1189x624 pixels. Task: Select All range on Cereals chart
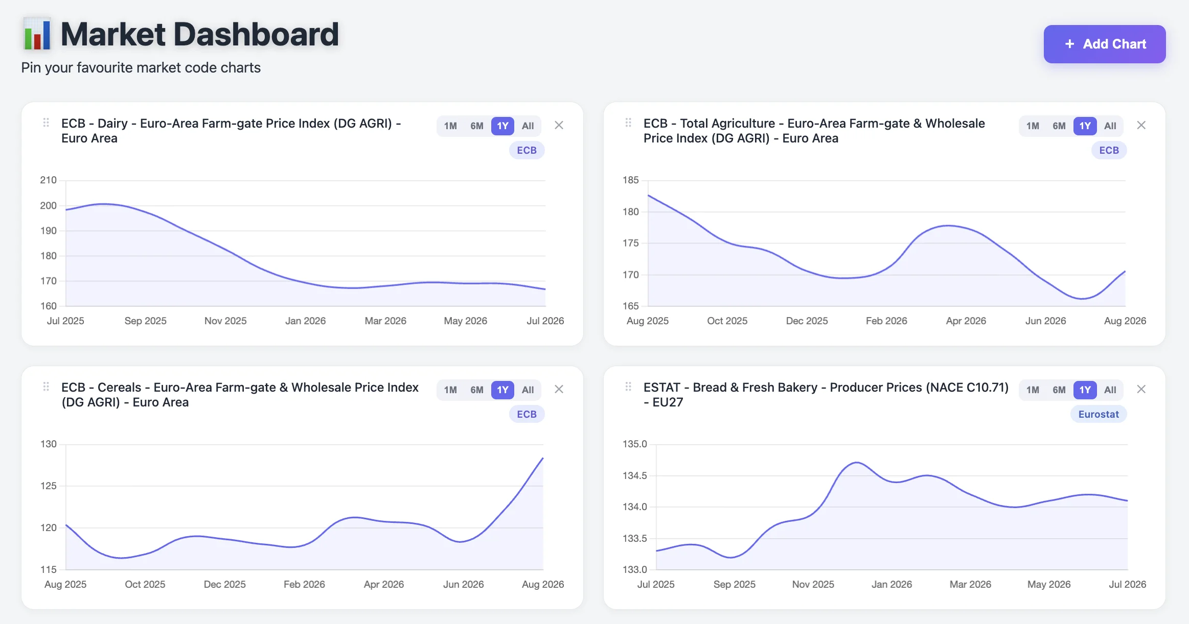528,390
